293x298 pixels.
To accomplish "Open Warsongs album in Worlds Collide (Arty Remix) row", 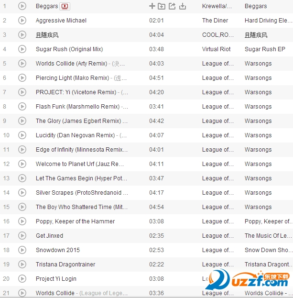I will 258,64.
